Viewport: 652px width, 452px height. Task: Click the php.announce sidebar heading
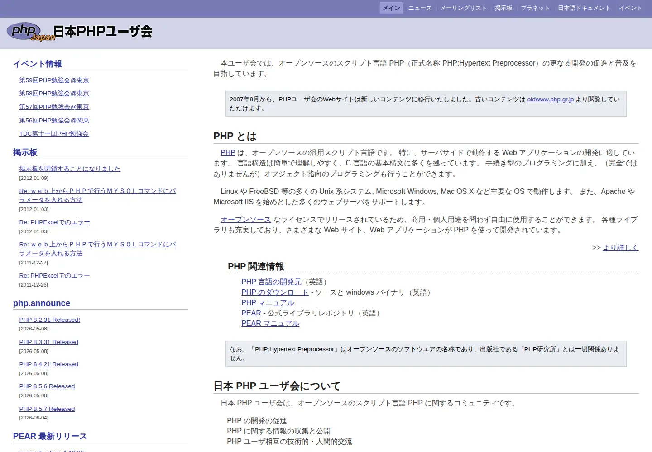point(42,303)
